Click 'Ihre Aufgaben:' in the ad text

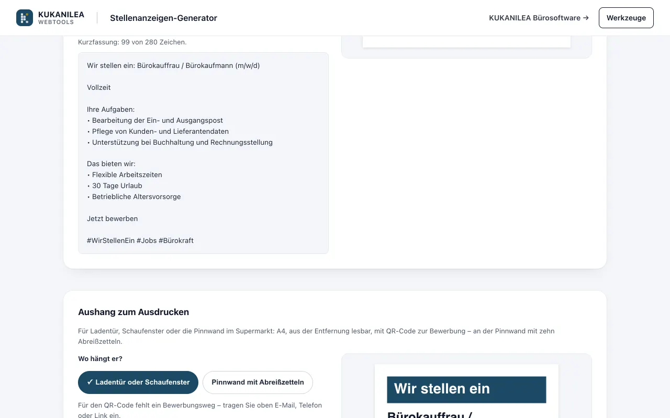(x=111, y=109)
